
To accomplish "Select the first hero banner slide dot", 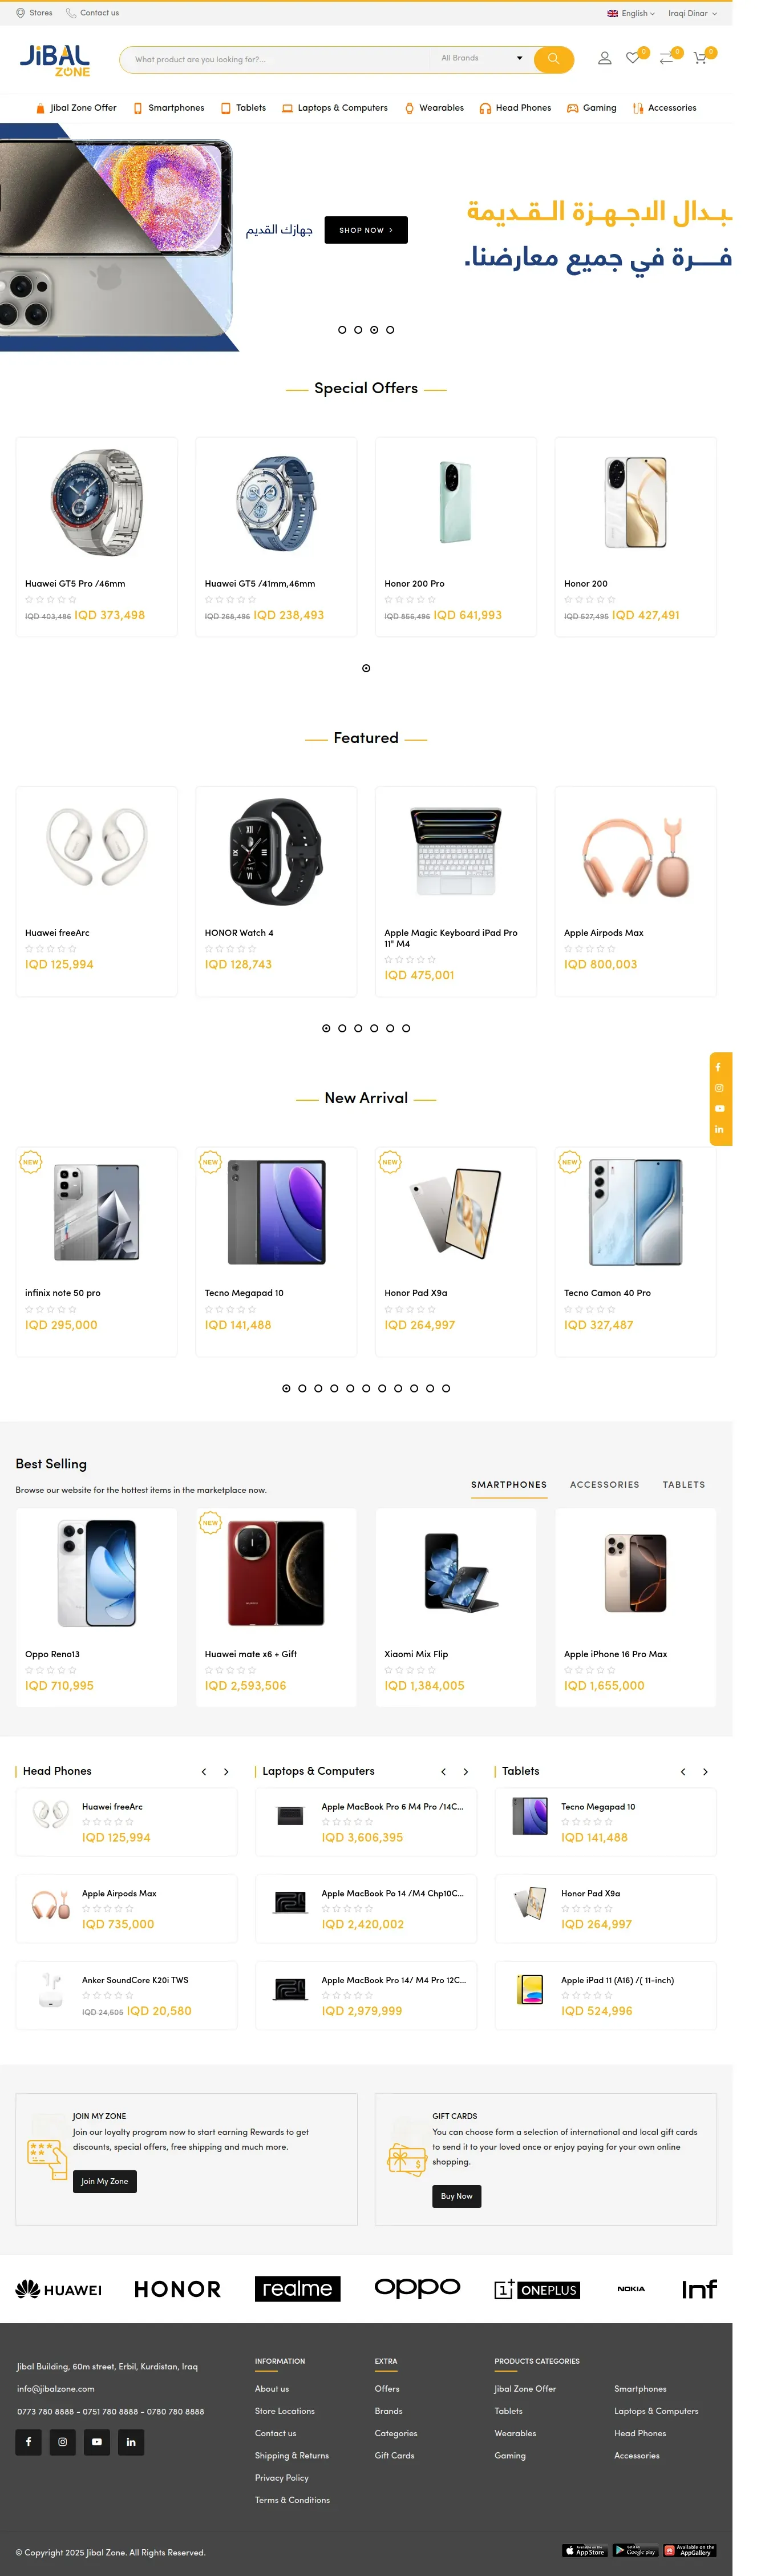I will (342, 329).
